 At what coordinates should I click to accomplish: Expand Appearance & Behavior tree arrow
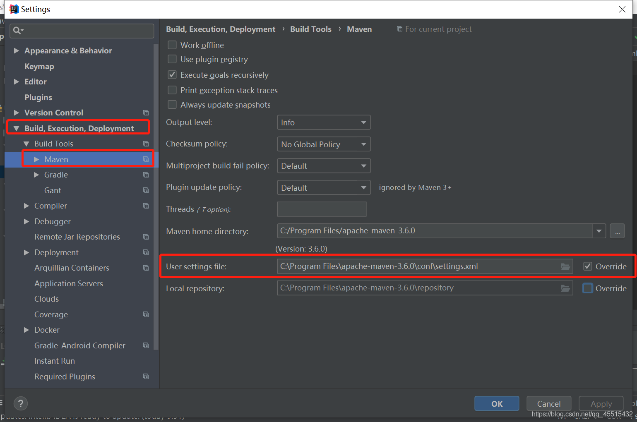click(17, 50)
